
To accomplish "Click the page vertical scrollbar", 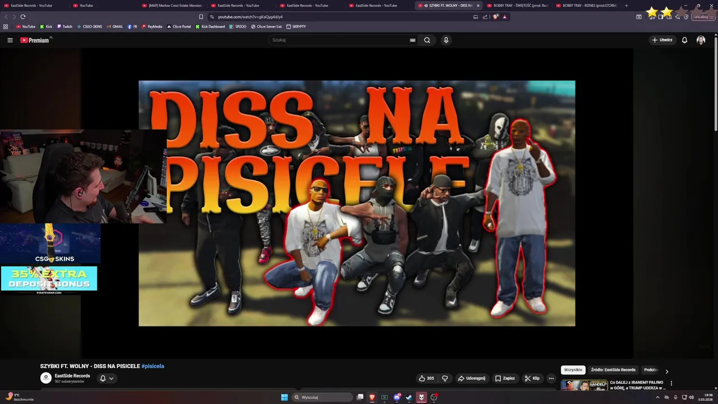I will click(x=715, y=84).
